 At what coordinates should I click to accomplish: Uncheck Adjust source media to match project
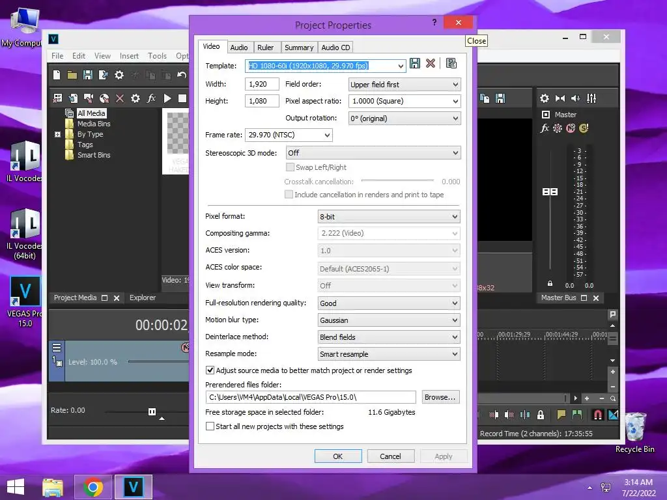210,370
